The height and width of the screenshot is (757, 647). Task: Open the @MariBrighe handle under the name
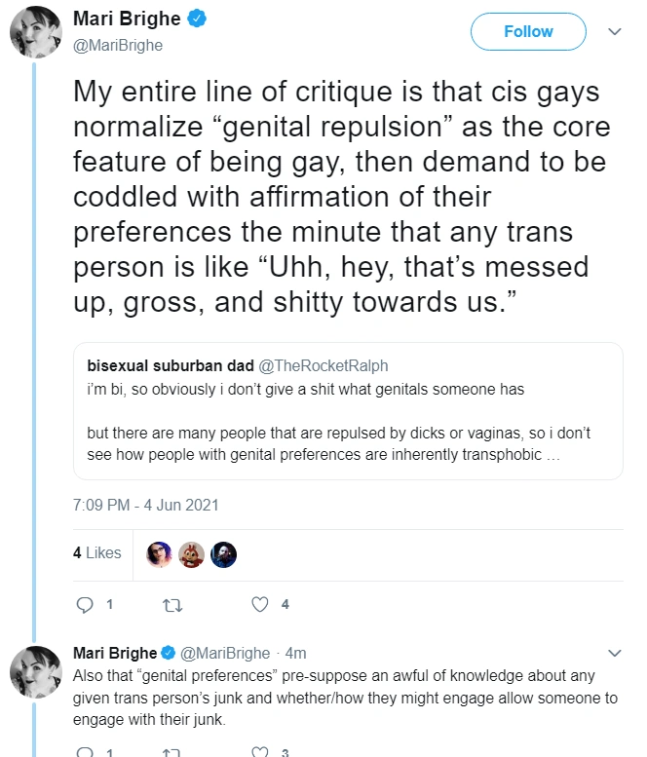[118, 45]
